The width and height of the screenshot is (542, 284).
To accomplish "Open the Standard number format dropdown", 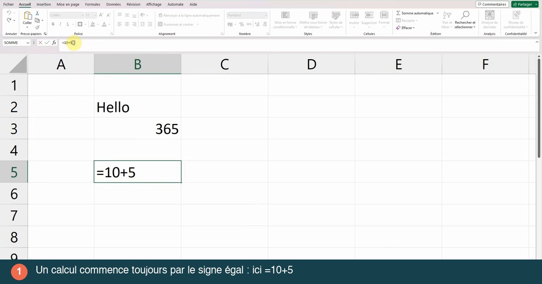I will [x=266, y=15].
